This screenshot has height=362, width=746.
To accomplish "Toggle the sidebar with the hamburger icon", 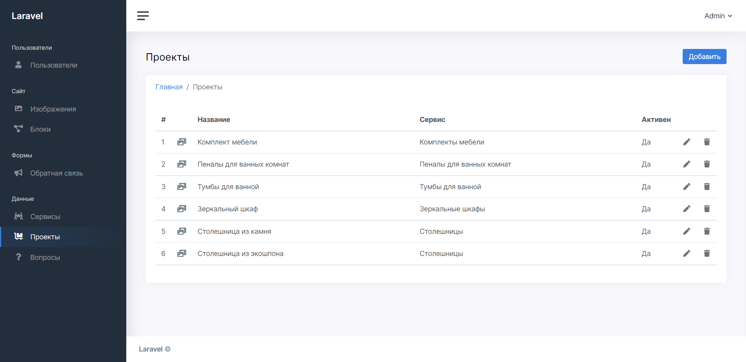I will [x=143, y=16].
